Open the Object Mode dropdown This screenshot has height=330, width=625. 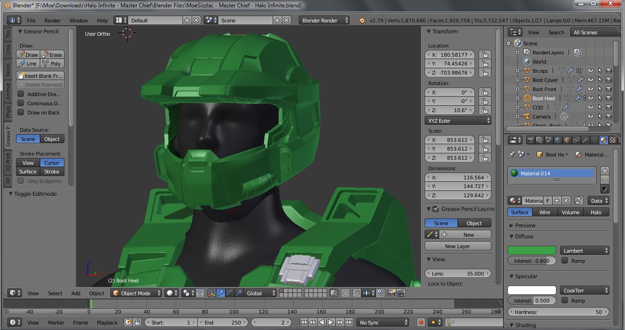click(137, 293)
